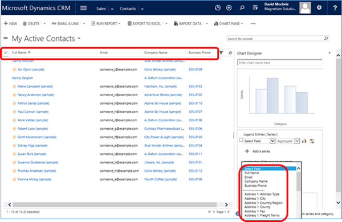Choose Address 1: Country/Region option

263,203
